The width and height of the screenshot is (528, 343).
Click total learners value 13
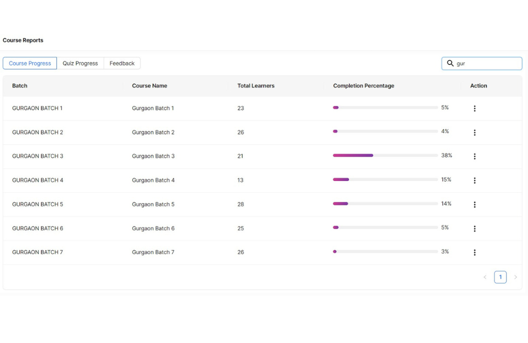[x=240, y=180]
